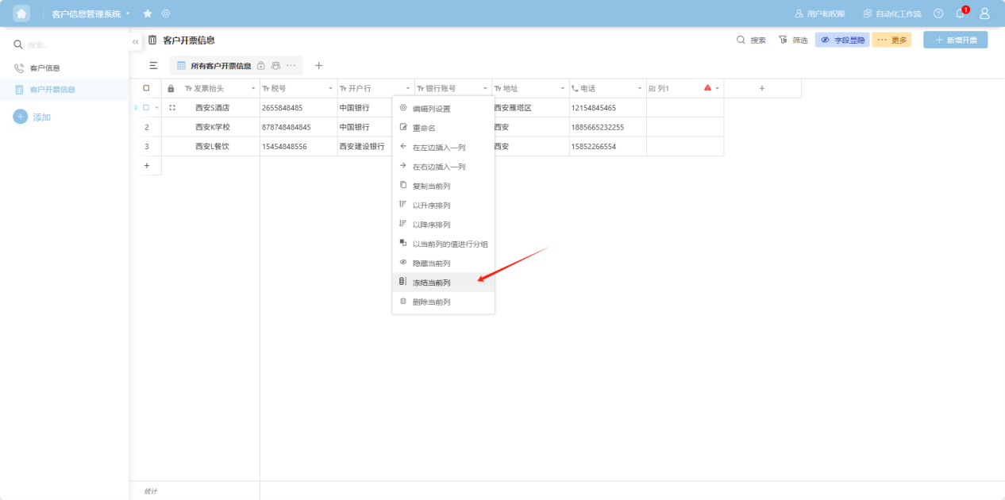Tick the select-all checkbox in the header

point(146,88)
